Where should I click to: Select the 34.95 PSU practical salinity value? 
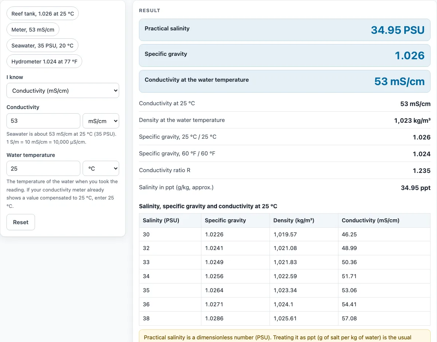397,30
